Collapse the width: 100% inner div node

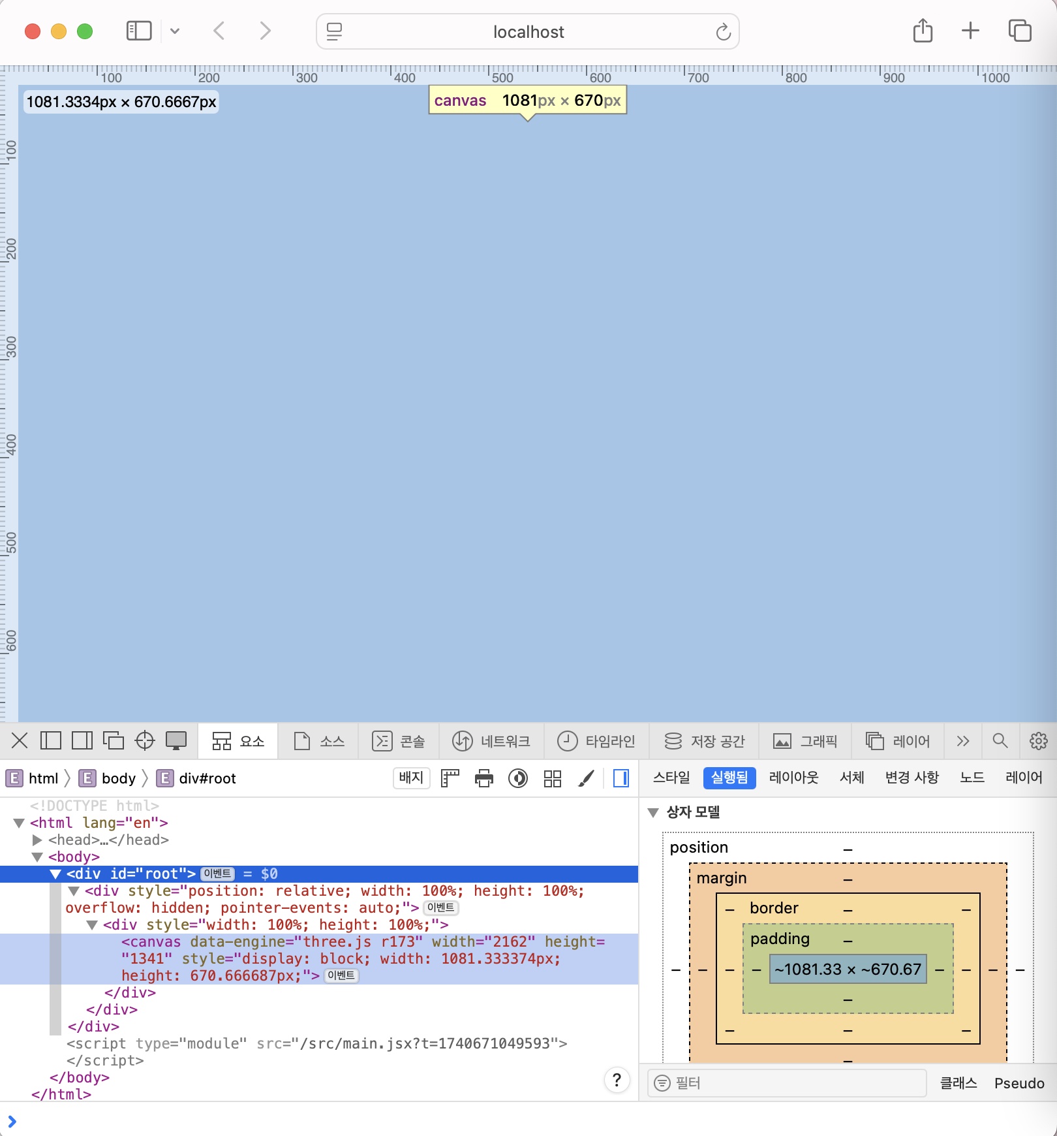(x=92, y=924)
